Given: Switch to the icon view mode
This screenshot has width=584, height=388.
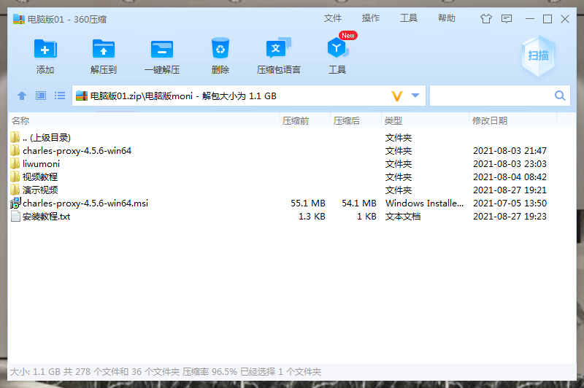Looking at the screenshot, I should coord(41,96).
